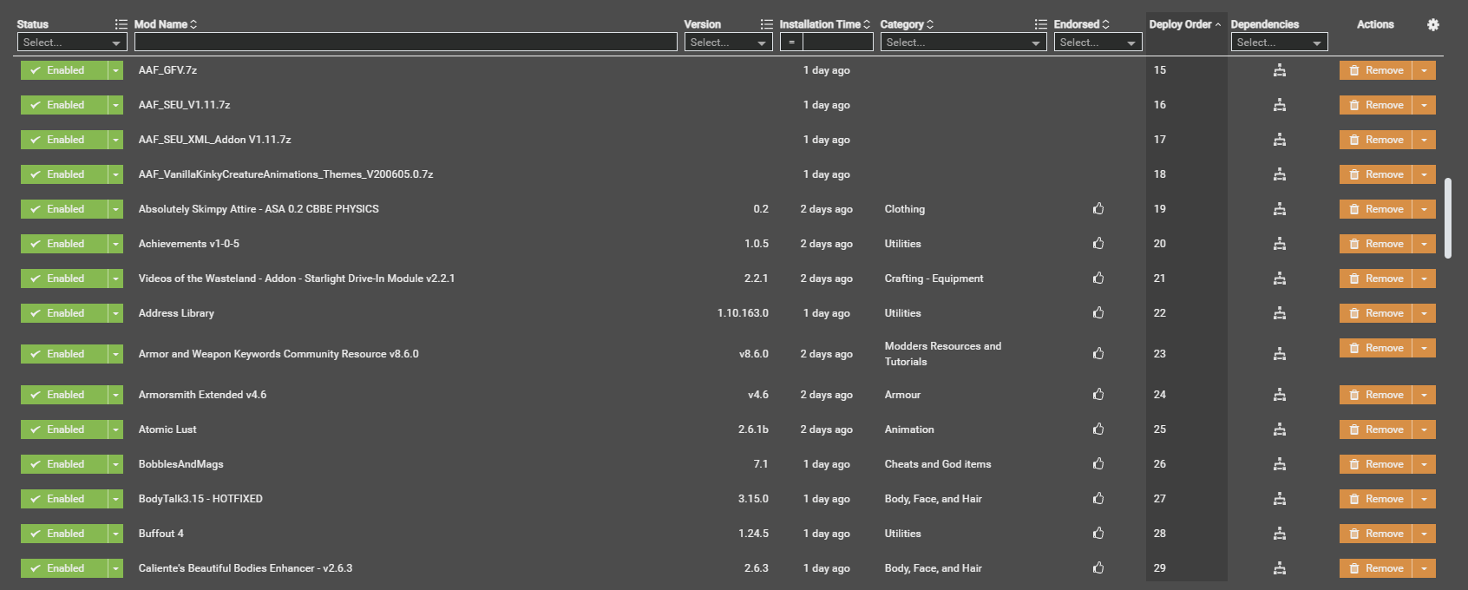Image resolution: width=1468 pixels, height=590 pixels.
Task: Remove Caliente's Beautiful Bodies Enhancer
Action: (1376, 568)
